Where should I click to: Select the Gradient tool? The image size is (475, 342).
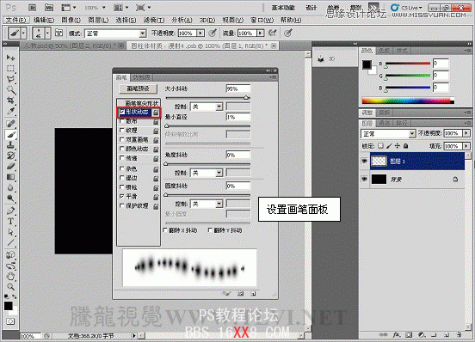[10, 177]
